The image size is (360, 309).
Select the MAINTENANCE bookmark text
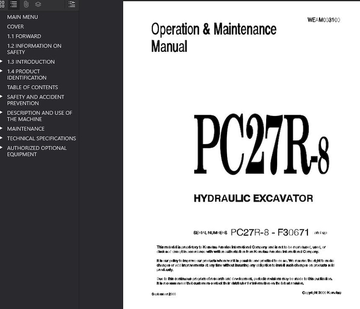point(26,129)
